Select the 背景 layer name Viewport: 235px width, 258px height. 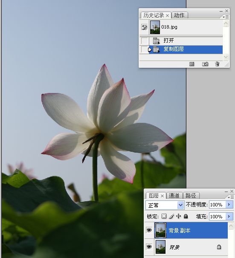point(174,247)
